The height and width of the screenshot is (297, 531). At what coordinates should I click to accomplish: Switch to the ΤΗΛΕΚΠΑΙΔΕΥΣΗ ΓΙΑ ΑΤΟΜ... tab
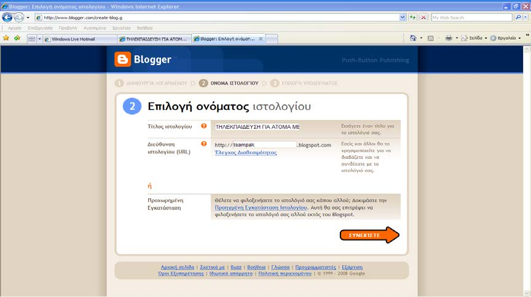(x=154, y=39)
